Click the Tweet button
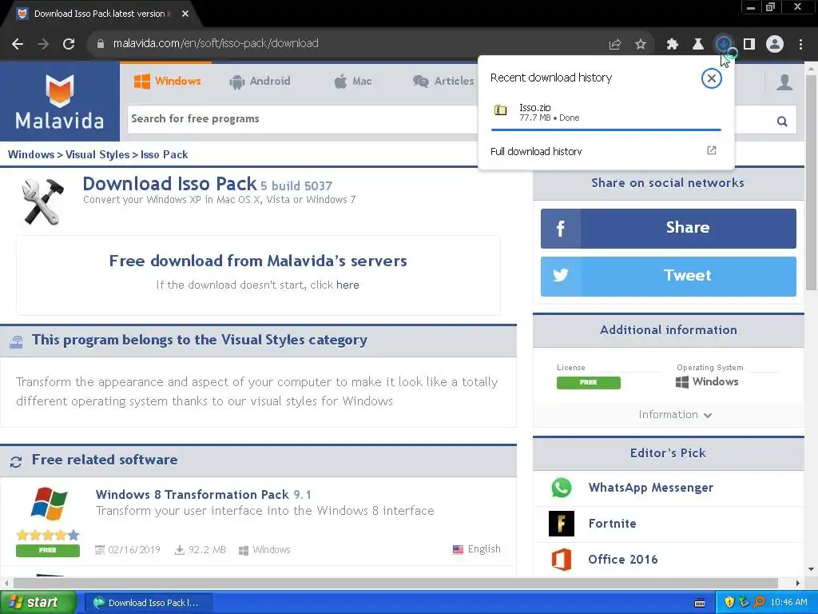Image resolution: width=818 pixels, height=614 pixels. pos(669,276)
